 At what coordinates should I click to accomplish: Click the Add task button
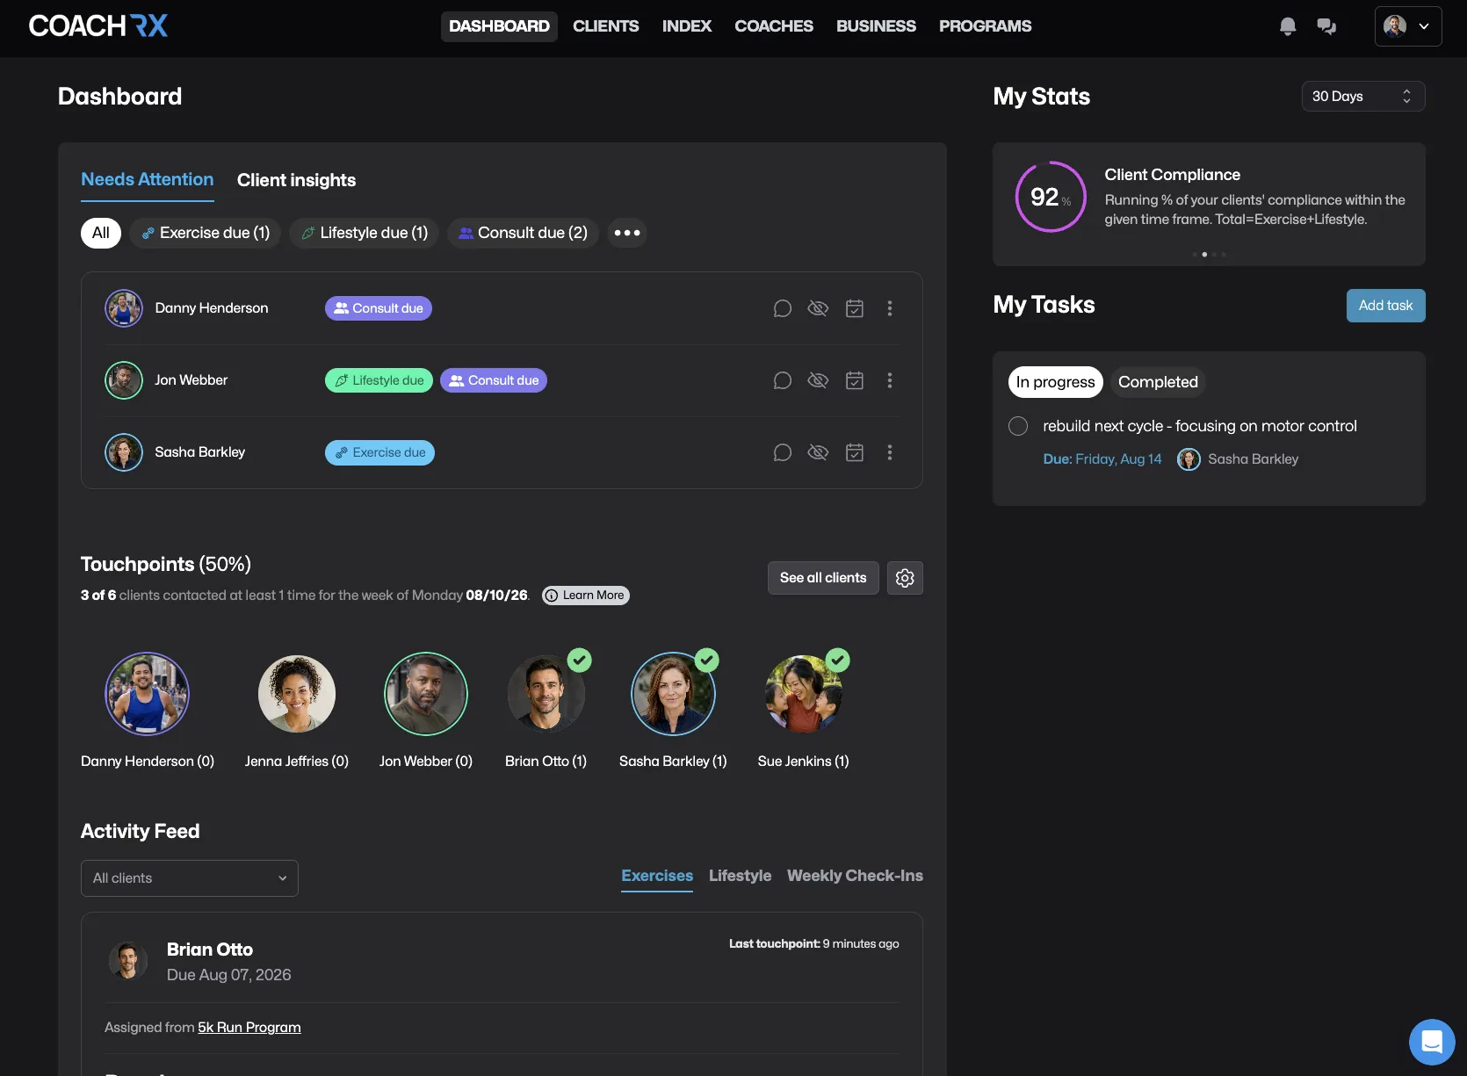point(1386,306)
